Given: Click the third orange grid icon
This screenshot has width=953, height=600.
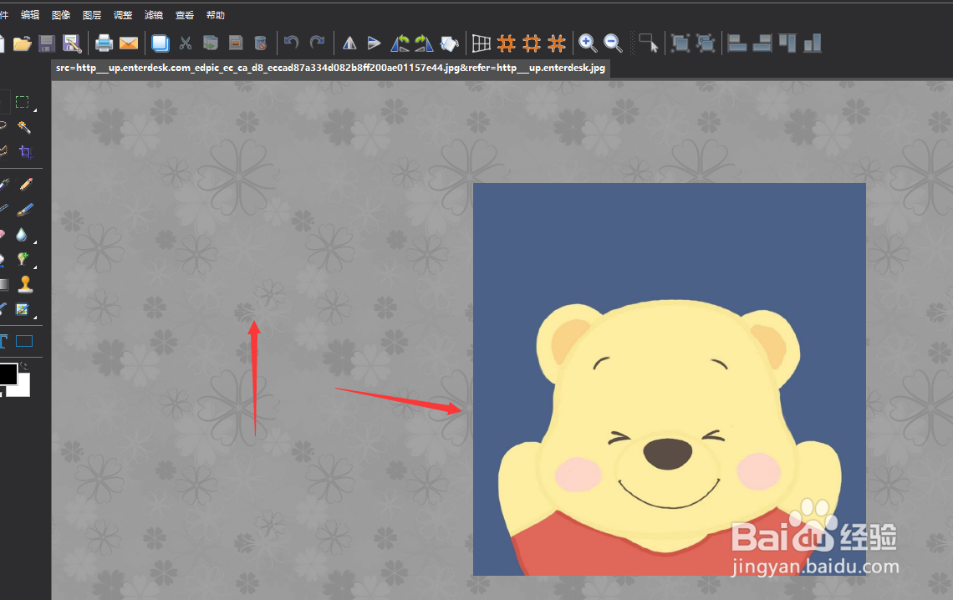Looking at the screenshot, I should (x=557, y=43).
